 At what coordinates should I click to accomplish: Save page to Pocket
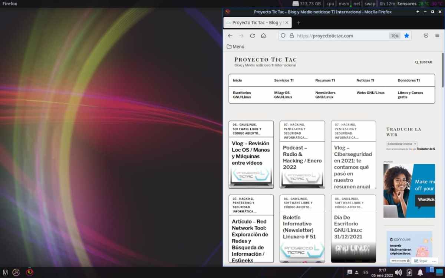426,36
